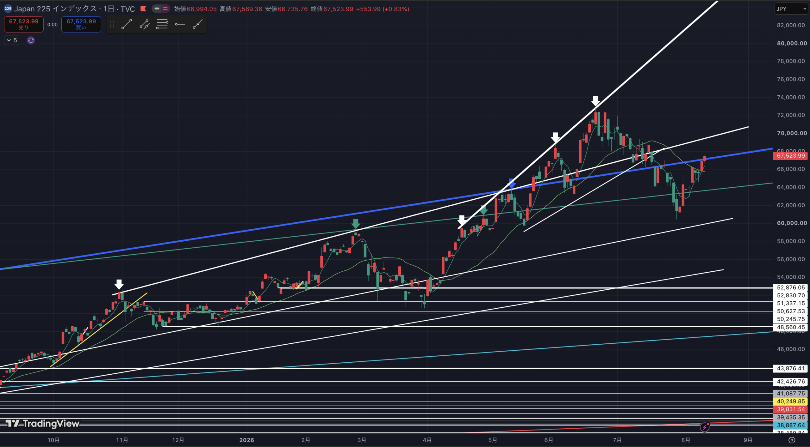Click the 60,000.00 price scale label

pos(792,223)
